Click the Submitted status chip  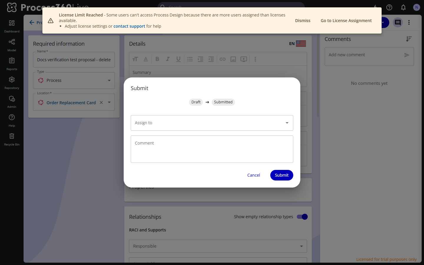click(x=223, y=102)
